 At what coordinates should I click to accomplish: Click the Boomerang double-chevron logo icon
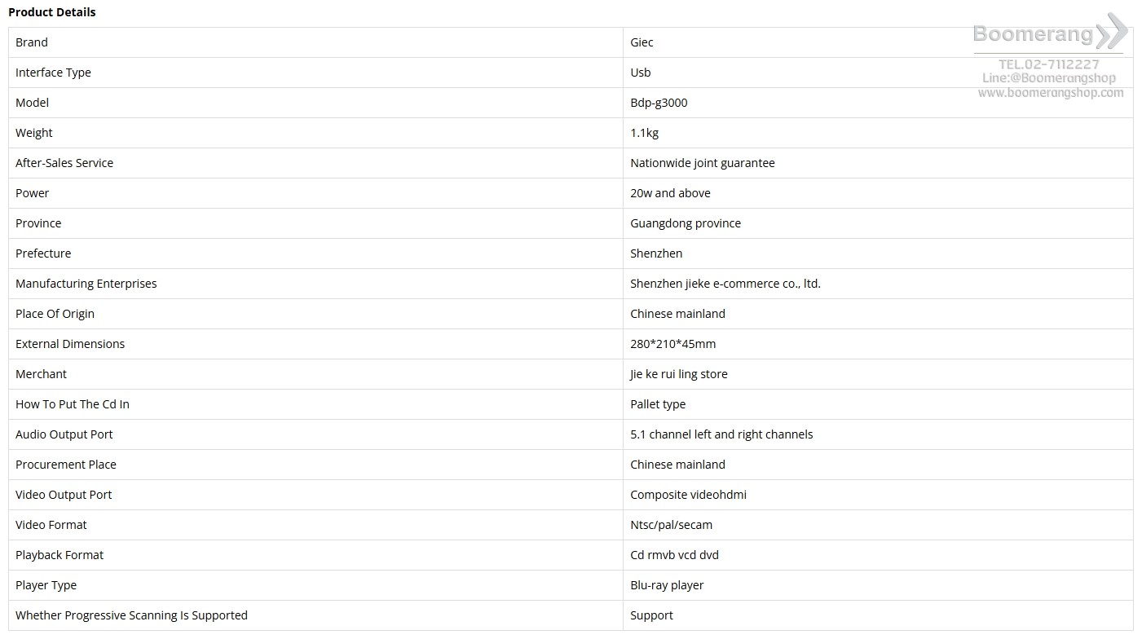pyautogui.click(x=1112, y=33)
